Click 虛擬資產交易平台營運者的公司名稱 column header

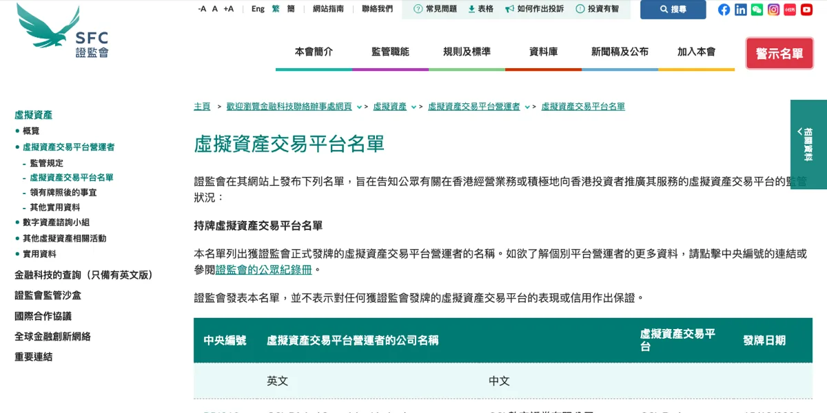352,340
